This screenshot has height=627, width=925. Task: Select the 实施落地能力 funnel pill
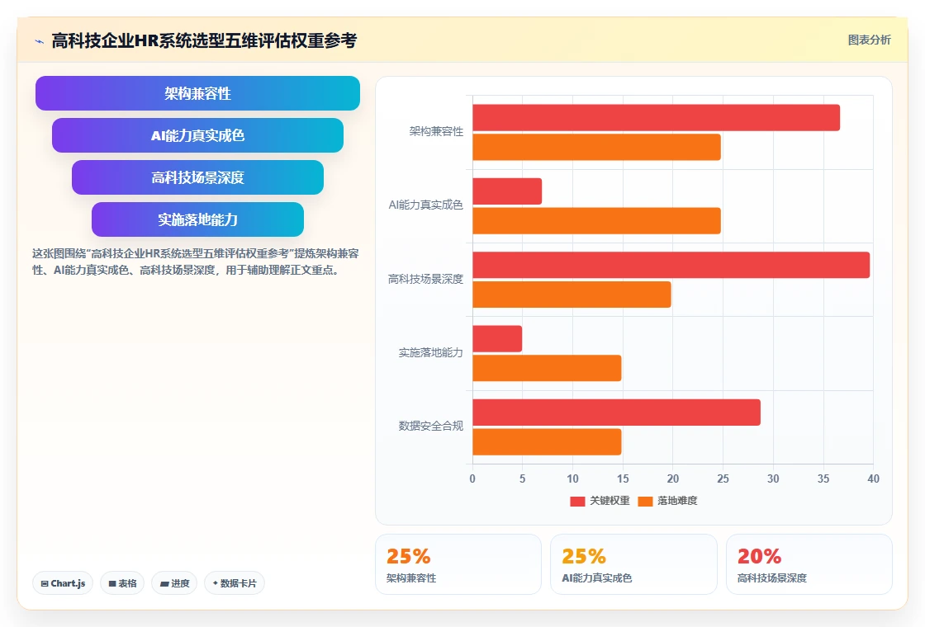[197, 219]
